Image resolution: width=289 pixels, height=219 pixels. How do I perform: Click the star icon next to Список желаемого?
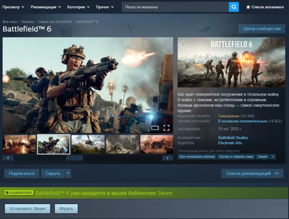(248, 7)
